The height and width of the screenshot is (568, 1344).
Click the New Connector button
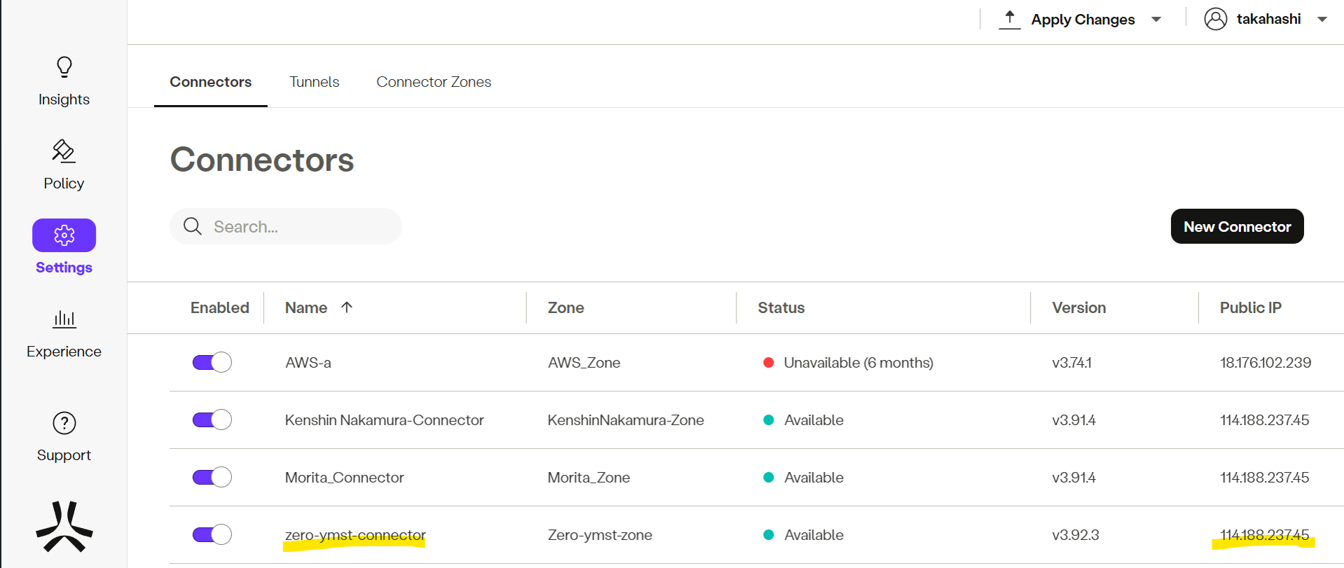coord(1237,226)
